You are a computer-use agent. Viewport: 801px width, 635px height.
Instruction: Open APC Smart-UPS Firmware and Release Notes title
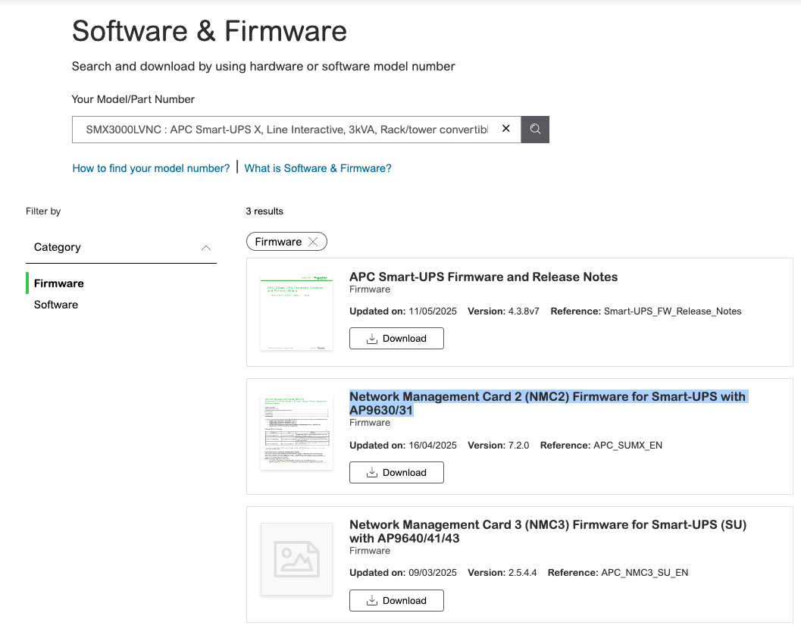[483, 277]
